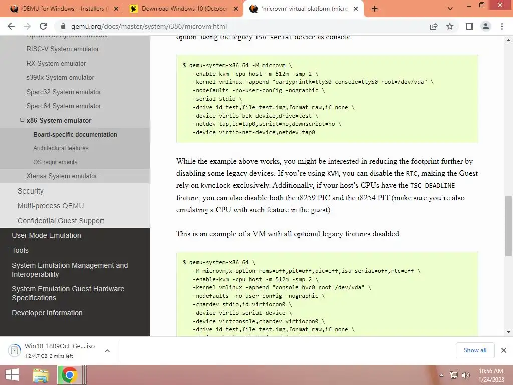Open Xtensa System emulator docs
This screenshot has height=385, width=513.
(x=62, y=176)
